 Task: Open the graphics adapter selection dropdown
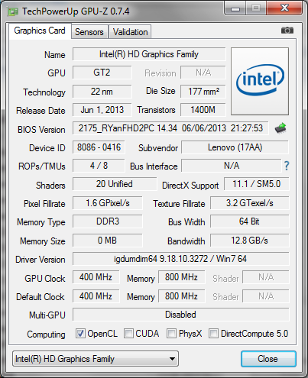(96, 359)
